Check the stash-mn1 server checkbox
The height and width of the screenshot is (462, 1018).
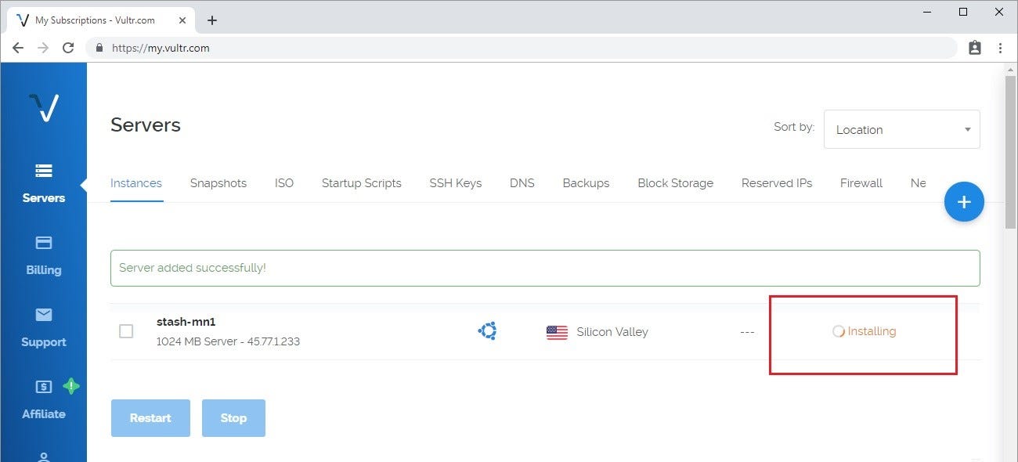pyautogui.click(x=126, y=331)
